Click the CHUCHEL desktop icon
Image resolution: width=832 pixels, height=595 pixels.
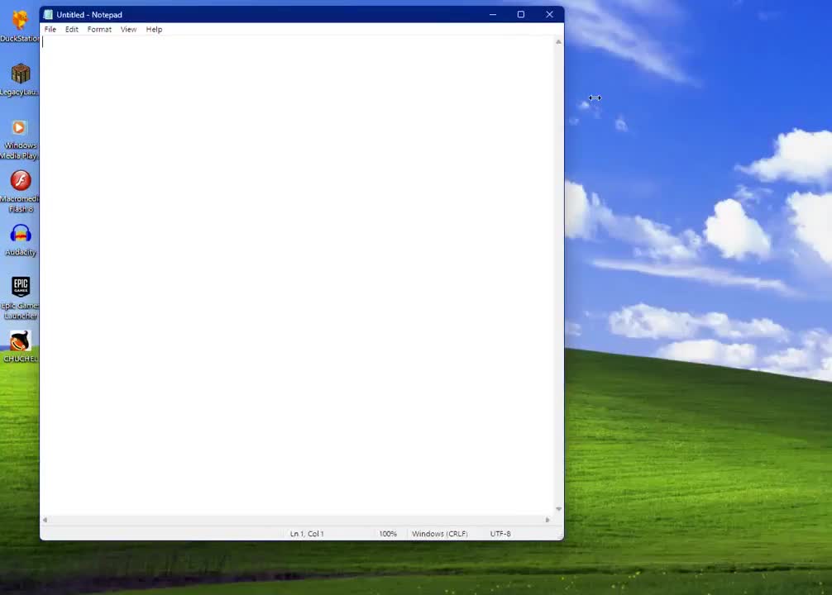(x=20, y=341)
